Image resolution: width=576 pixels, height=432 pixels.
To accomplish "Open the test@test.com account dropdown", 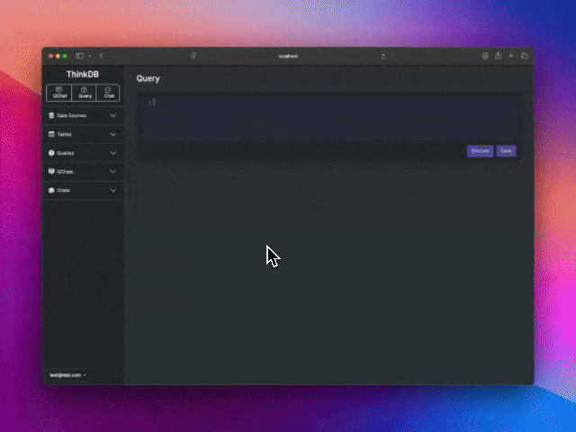I will (67, 375).
